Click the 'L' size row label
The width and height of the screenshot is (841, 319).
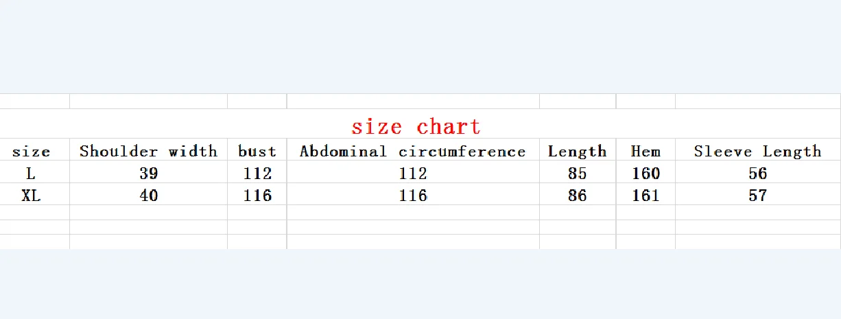(31, 174)
